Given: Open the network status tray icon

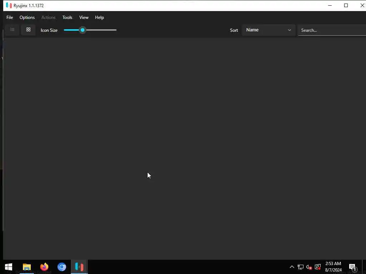Looking at the screenshot, I should point(300,267).
